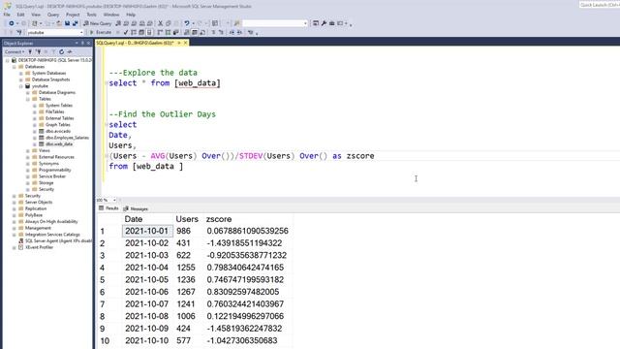This screenshot has width=620, height=349.
Task: Open the Tools menu
Action: point(91,15)
